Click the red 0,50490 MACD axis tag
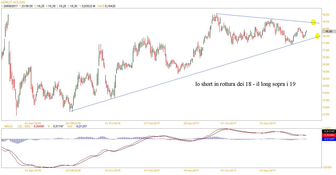Screen dimensions: 336x175 [329, 135]
